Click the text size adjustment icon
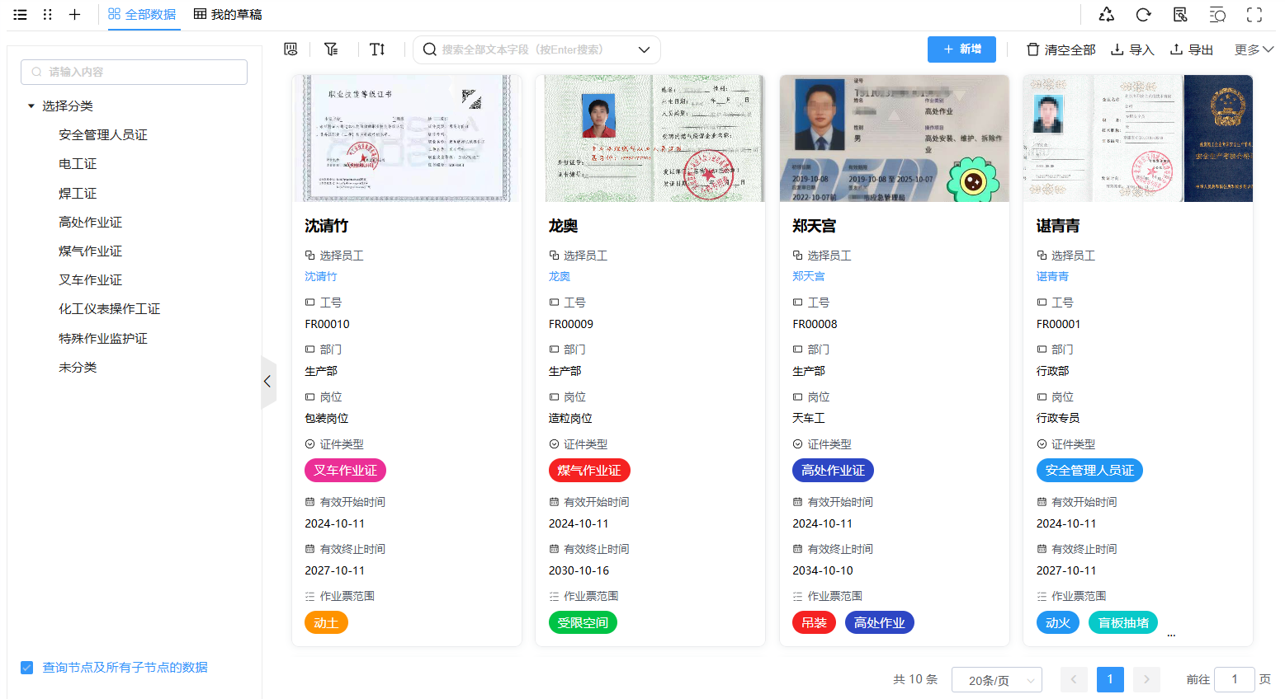 pos(377,49)
